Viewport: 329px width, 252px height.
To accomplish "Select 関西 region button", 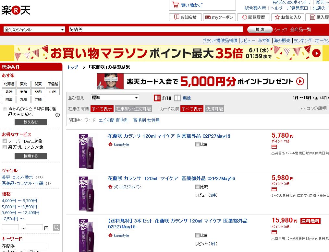I will (x=38, y=92).
